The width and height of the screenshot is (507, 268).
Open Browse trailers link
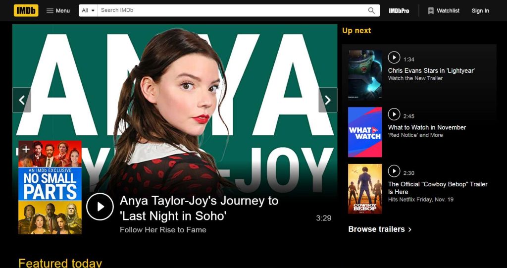tap(380, 229)
